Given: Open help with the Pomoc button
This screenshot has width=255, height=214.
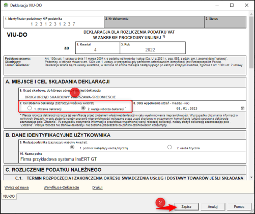Looking at the screenshot, I should (x=239, y=207).
